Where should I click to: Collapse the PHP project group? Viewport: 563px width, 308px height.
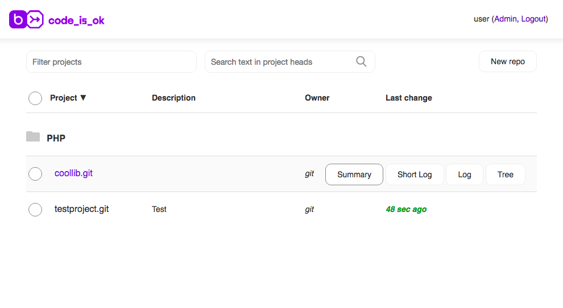pyautogui.click(x=56, y=138)
